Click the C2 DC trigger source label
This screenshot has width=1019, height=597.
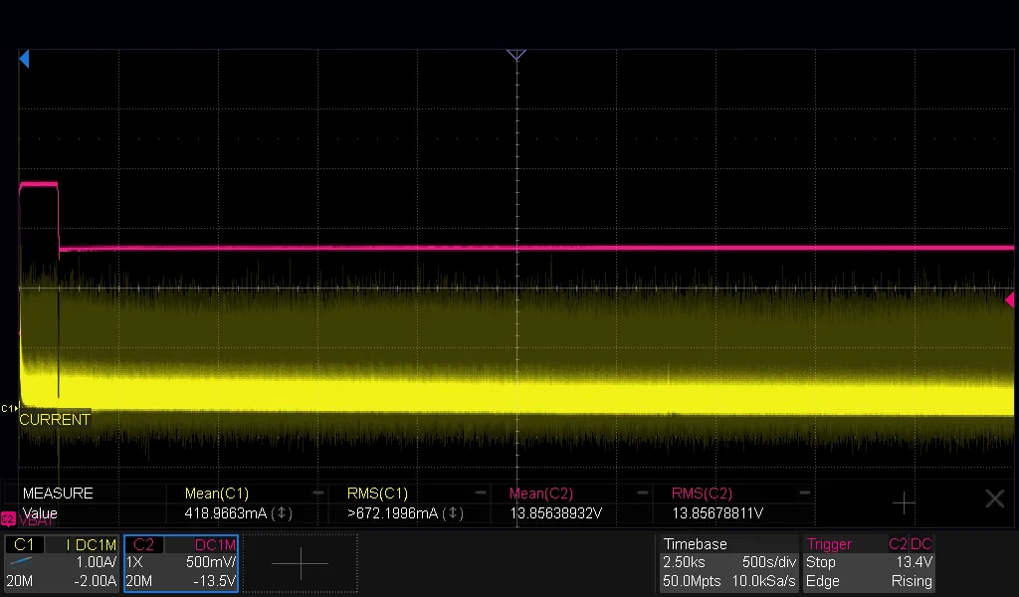[x=911, y=543]
